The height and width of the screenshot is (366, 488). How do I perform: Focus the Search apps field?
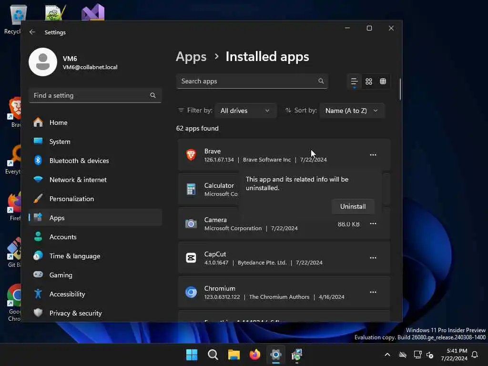click(x=252, y=81)
